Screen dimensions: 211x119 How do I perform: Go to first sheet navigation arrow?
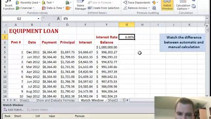(x=4, y=100)
